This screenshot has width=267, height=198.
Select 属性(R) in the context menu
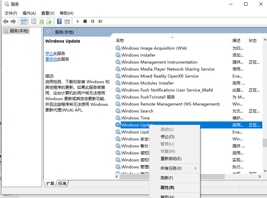click(167, 188)
